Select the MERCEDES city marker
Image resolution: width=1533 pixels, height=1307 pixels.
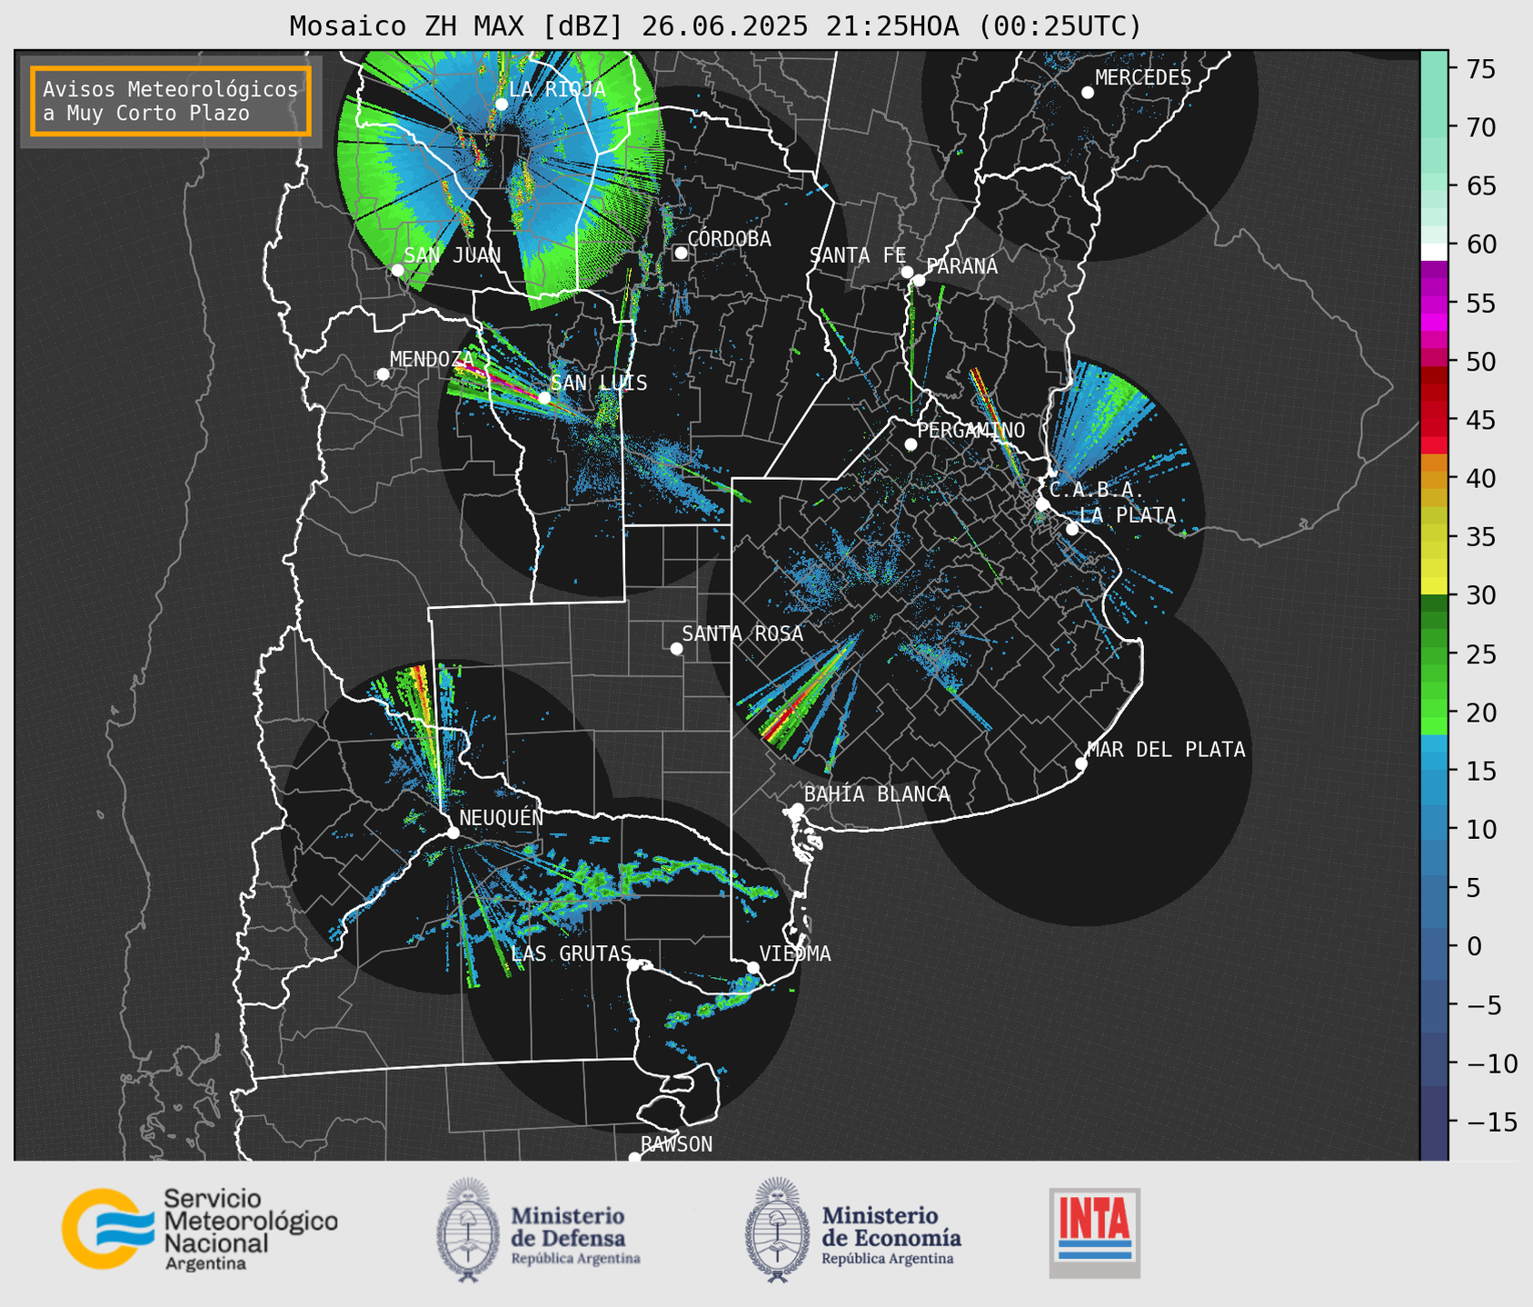point(1087,92)
